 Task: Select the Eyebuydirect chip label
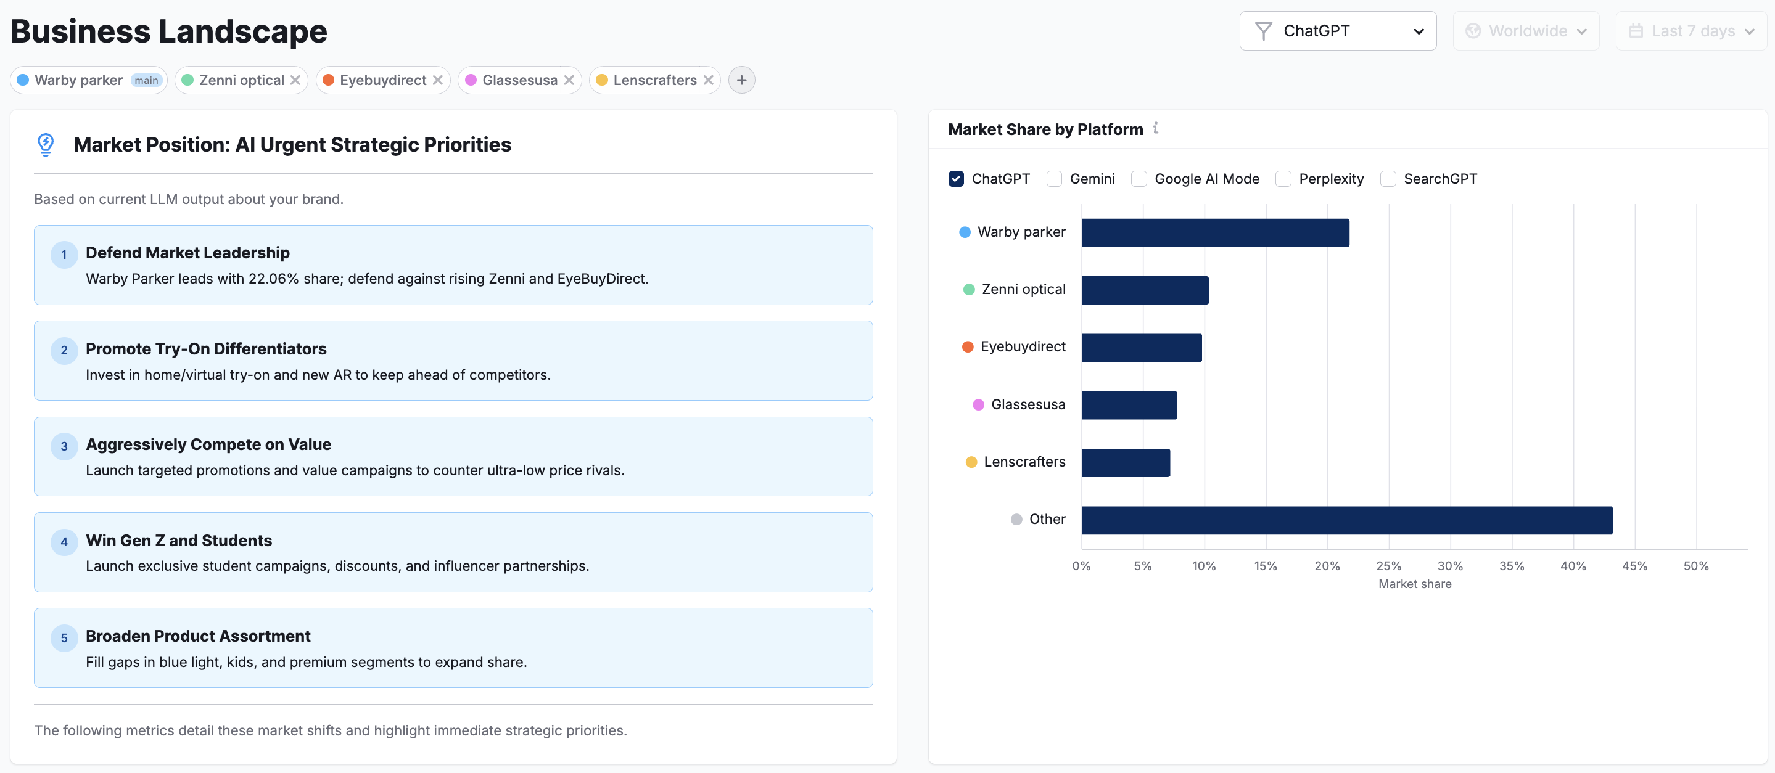click(x=382, y=80)
